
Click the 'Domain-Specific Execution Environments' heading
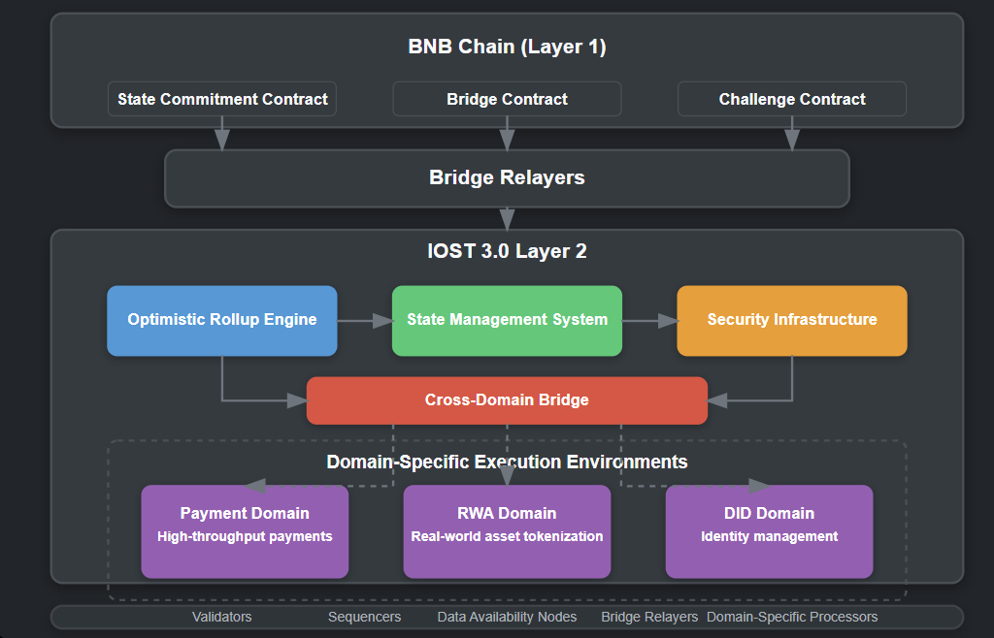pos(507,463)
